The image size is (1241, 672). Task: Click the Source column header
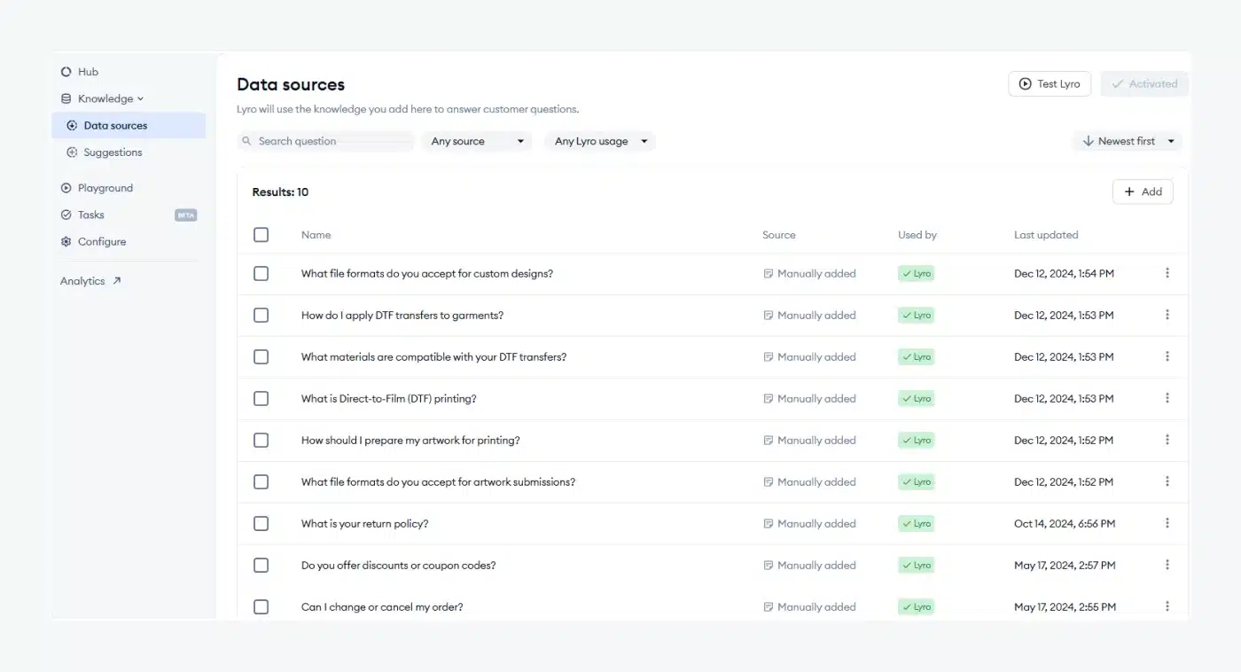pos(779,235)
